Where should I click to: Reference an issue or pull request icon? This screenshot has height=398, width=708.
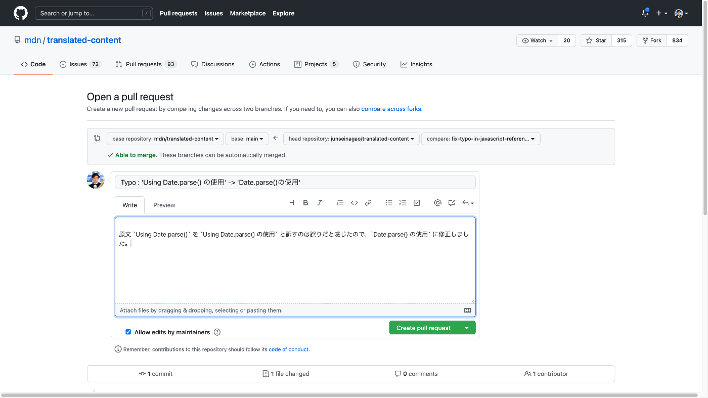click(x=452, y=203)
